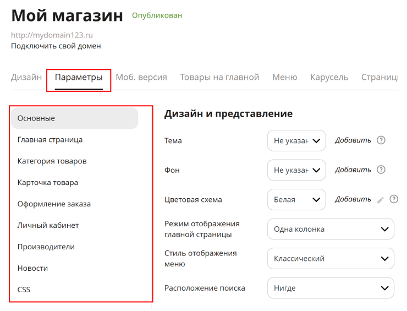This screenshot has height=311, width=407.
Task: Open Личный кабинет settings section
Action: [x=48, y=225]
